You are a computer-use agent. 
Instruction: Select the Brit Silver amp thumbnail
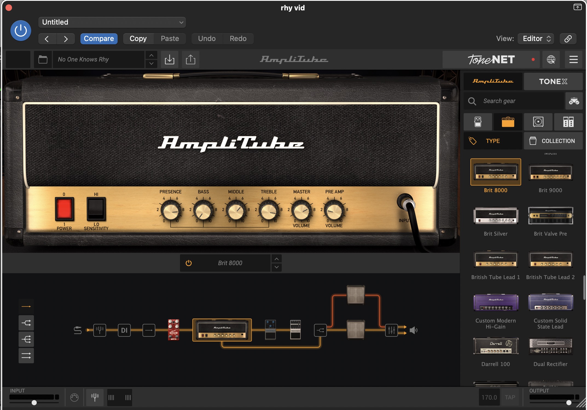tap(495, 216)
